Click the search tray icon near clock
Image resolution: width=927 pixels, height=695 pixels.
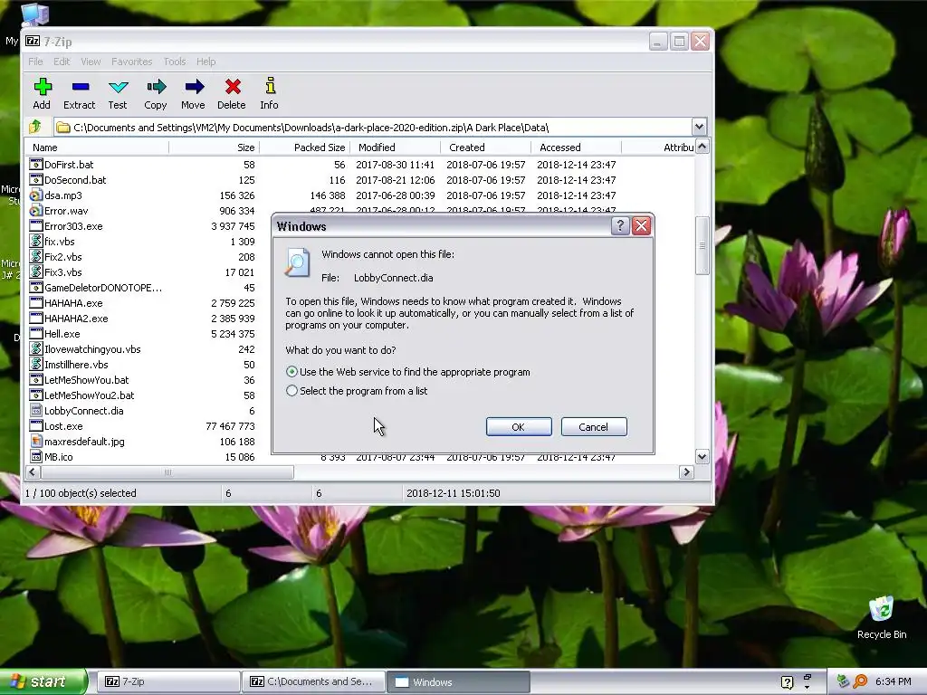860,681
